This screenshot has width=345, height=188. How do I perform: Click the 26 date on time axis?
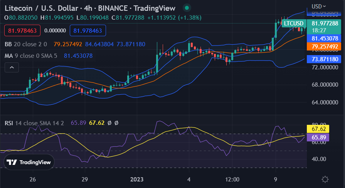[x=32, y=180]
